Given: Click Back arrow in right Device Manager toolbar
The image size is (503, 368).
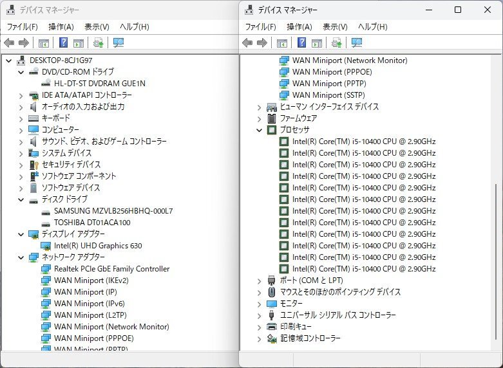Looking at the screenshot, I should (247, 42).
